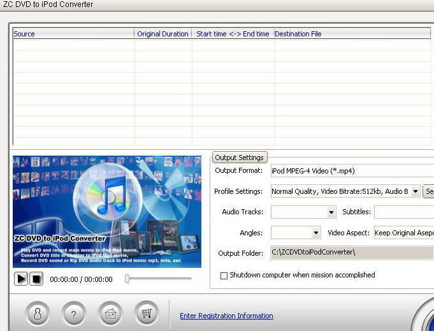Follow the Enter Registration Information link
Screen dimensions: 434x331
point(226,316)
